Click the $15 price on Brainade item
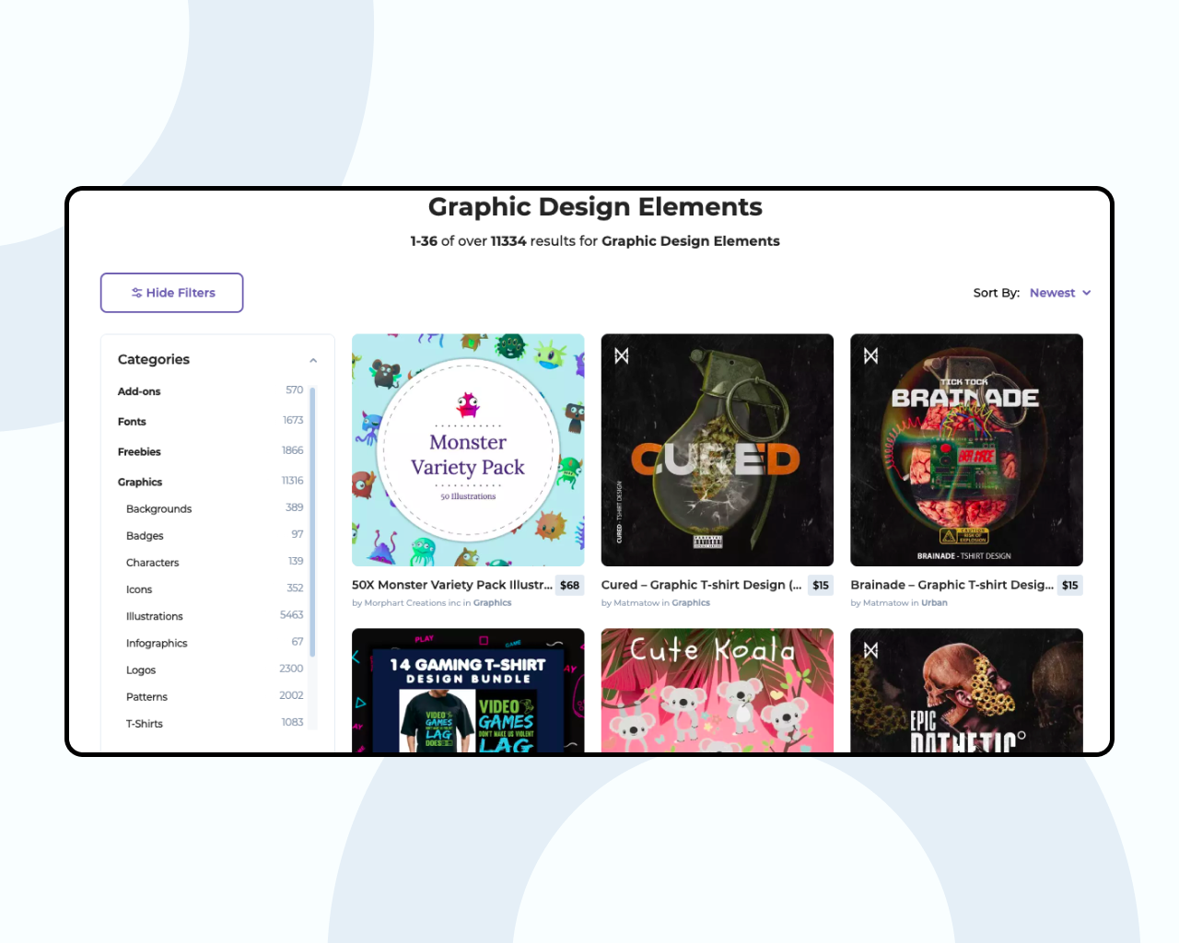1179x943 pixels. click(1070, 585)
